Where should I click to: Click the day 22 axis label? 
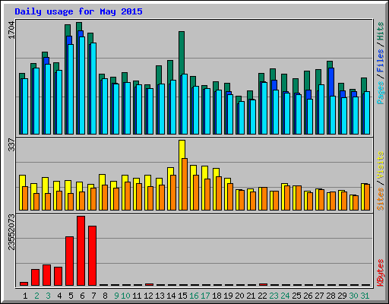(262, 296)
